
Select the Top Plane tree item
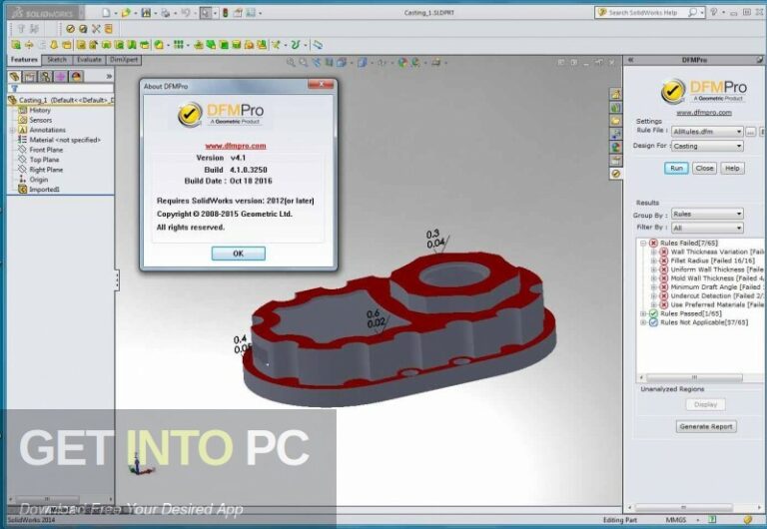click(38, 160)
